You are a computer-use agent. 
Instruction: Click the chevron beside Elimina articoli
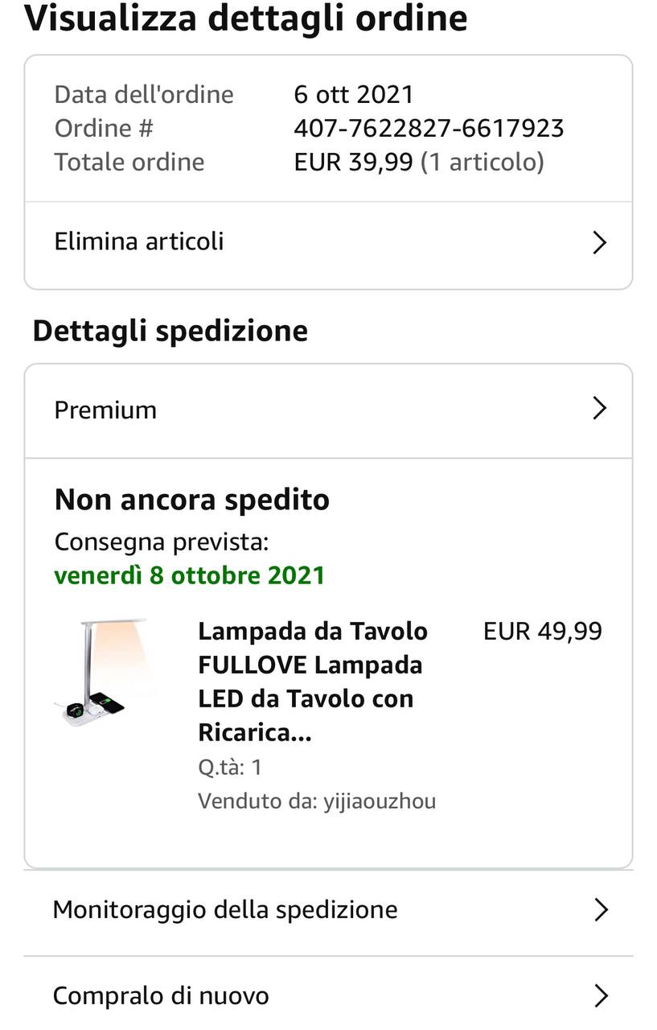click(598, 242)
